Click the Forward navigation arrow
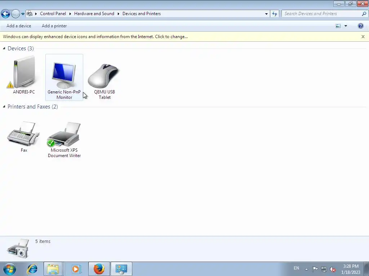 (x=15, y=14)
